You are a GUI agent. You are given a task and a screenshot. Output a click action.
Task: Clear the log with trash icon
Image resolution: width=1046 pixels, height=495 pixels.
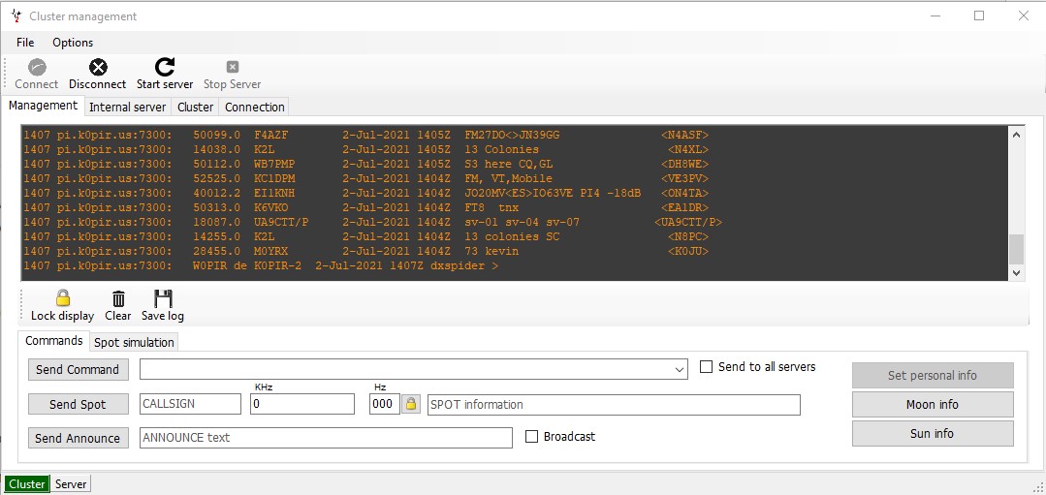[118, 298]
